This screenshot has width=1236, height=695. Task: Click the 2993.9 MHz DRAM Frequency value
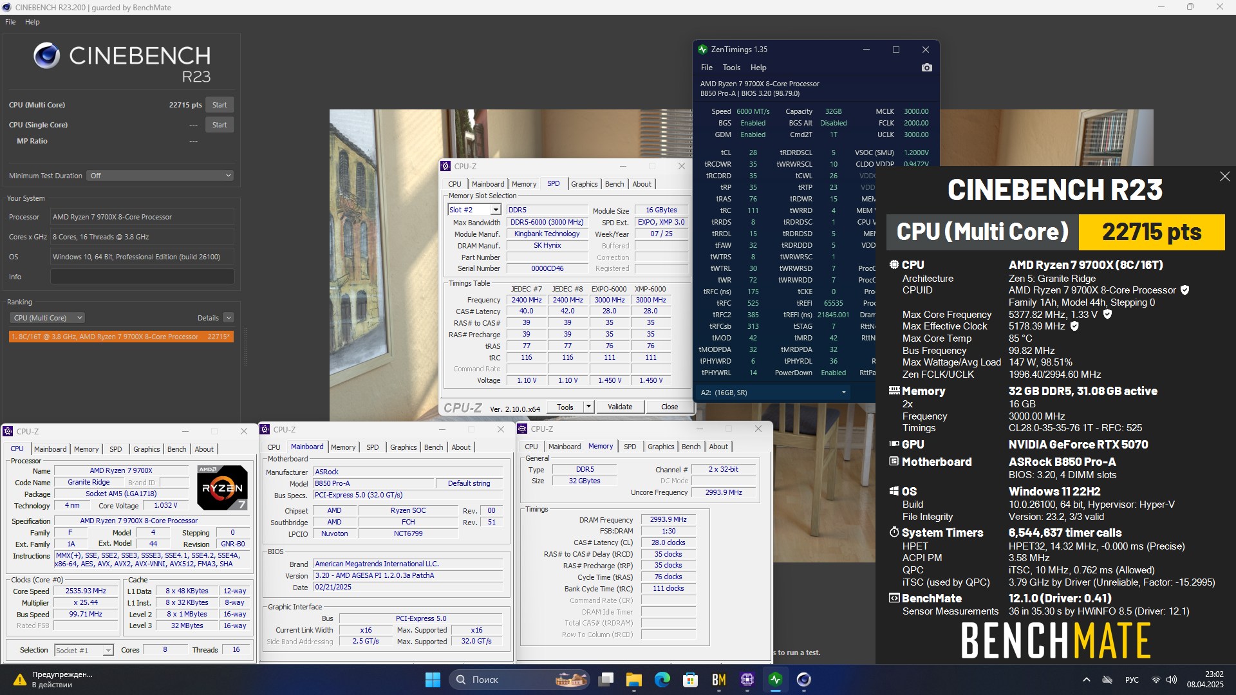point(668,519)
